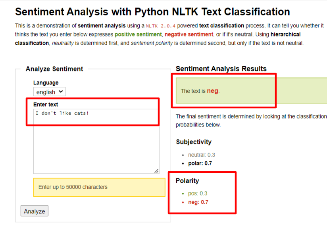Open the Language dropdown showing english

[x=49, y=92]
